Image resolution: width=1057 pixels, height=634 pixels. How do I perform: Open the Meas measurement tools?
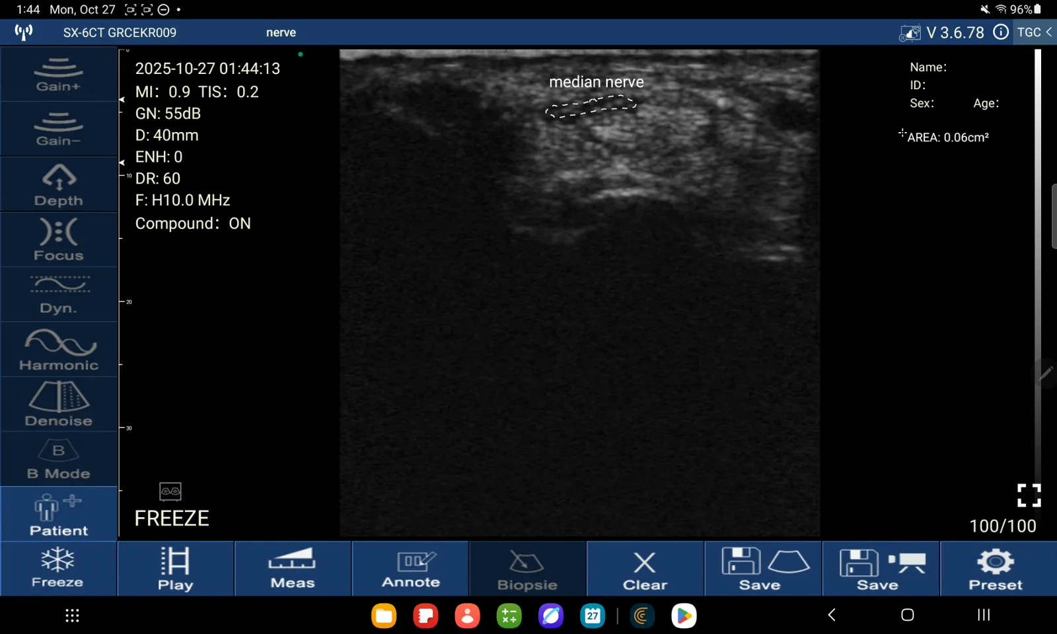(x=293, y=569)
